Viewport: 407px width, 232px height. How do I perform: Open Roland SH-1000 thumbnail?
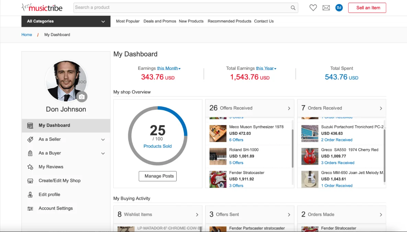[218, 156]
